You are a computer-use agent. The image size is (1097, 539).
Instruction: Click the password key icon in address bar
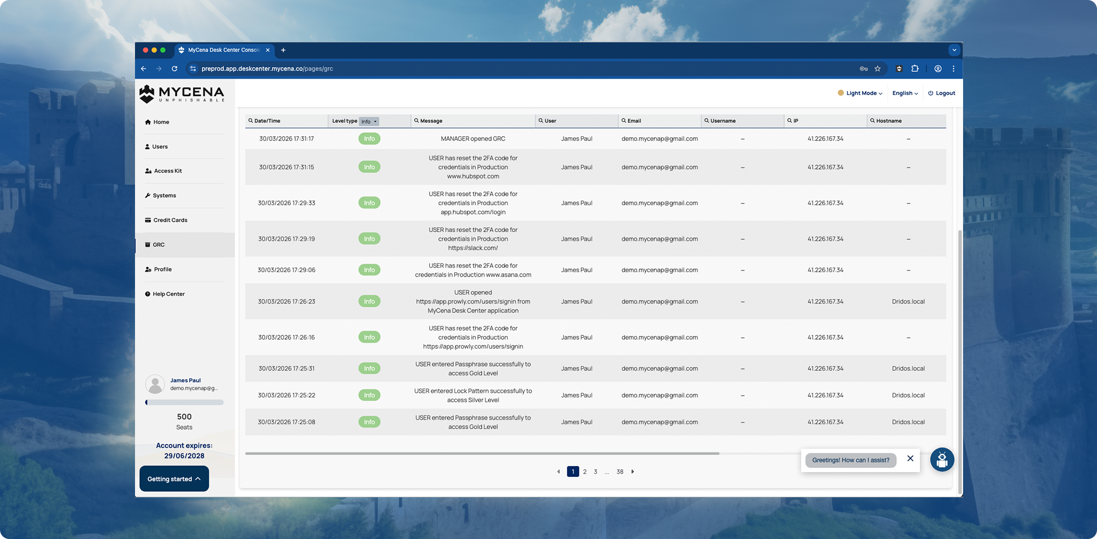pyautogui.click(x=863, y=69)
